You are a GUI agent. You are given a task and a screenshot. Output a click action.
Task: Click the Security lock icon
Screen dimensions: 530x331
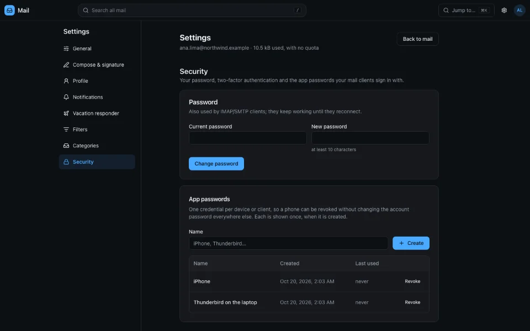66,162
